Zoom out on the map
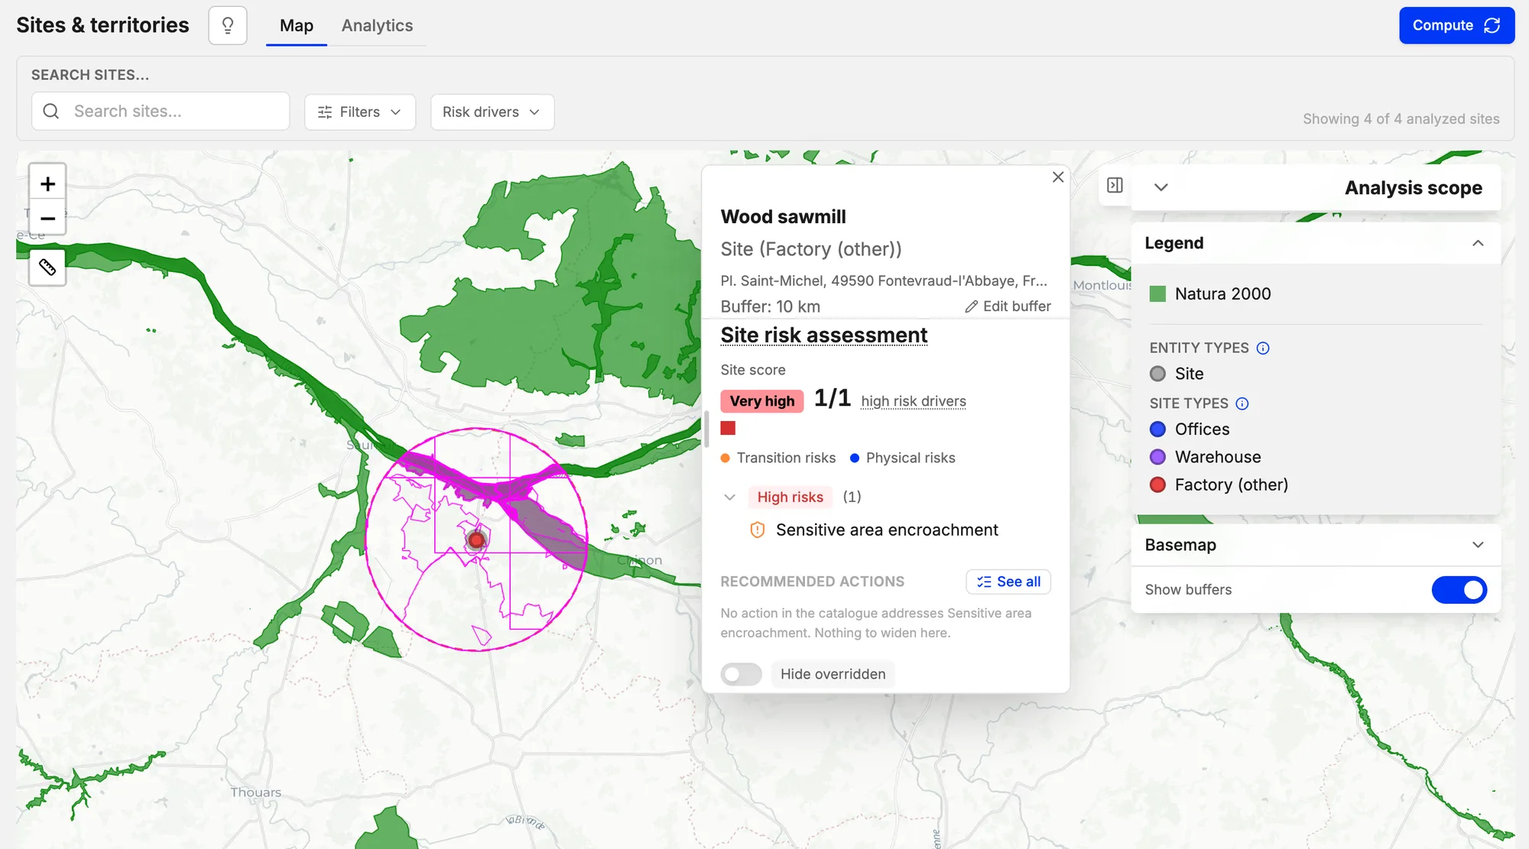This screenshot has height=849, width=1529. click(x=47, y=219)
